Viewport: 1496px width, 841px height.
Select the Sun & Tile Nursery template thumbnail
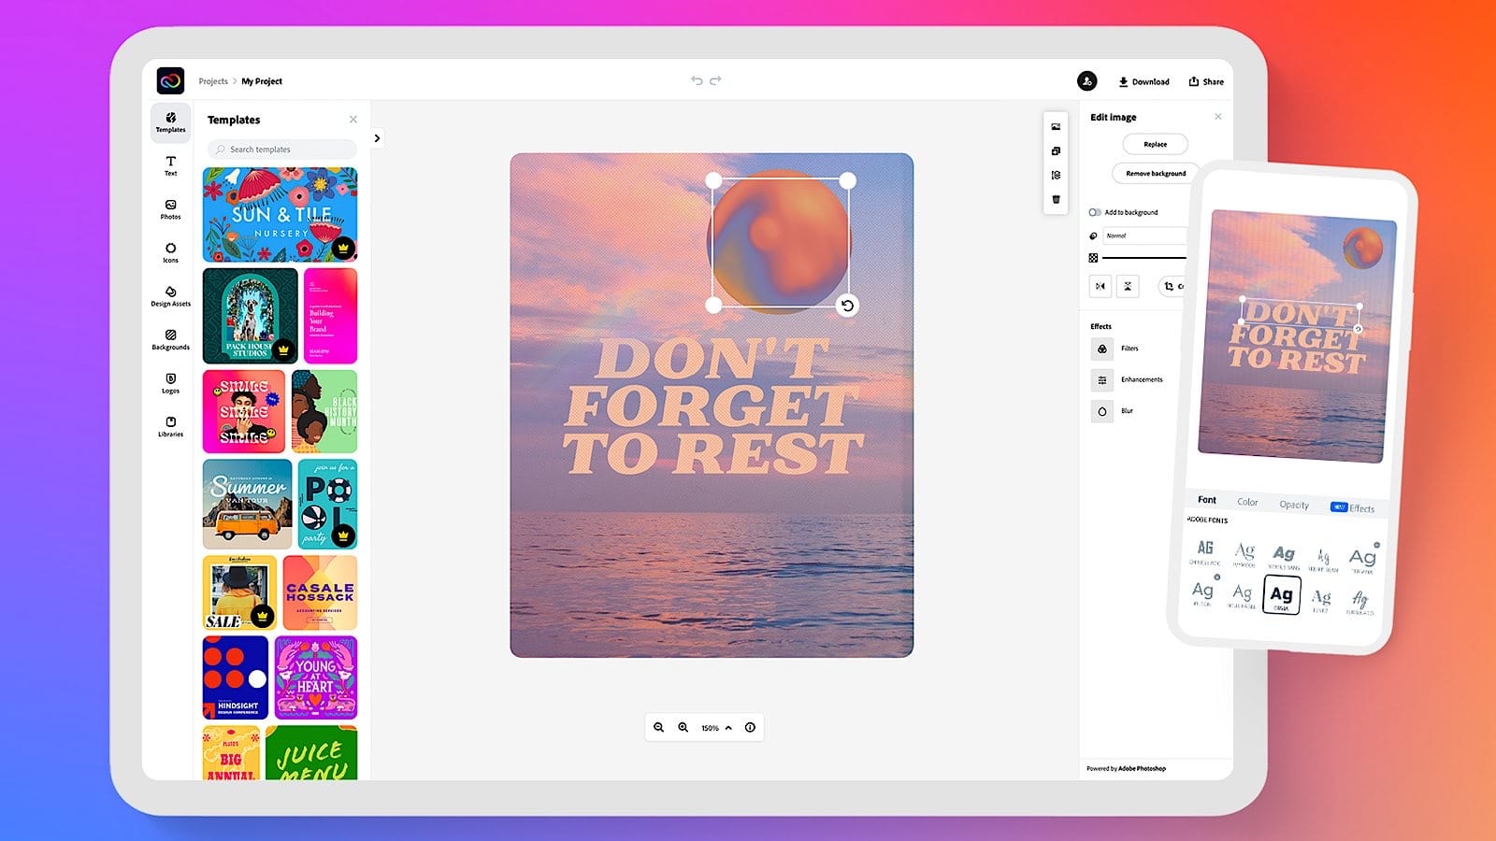[280, 214]
